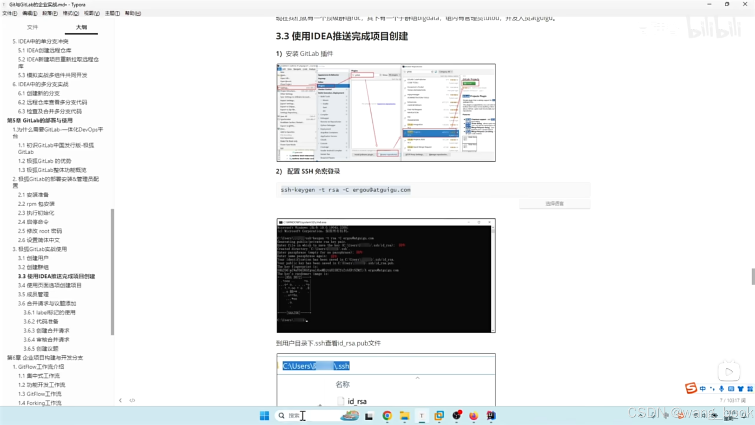The height and width of the screenshot is (425, 755).
Task: Open the 文件(F) menu
Action: click(10, 13)
